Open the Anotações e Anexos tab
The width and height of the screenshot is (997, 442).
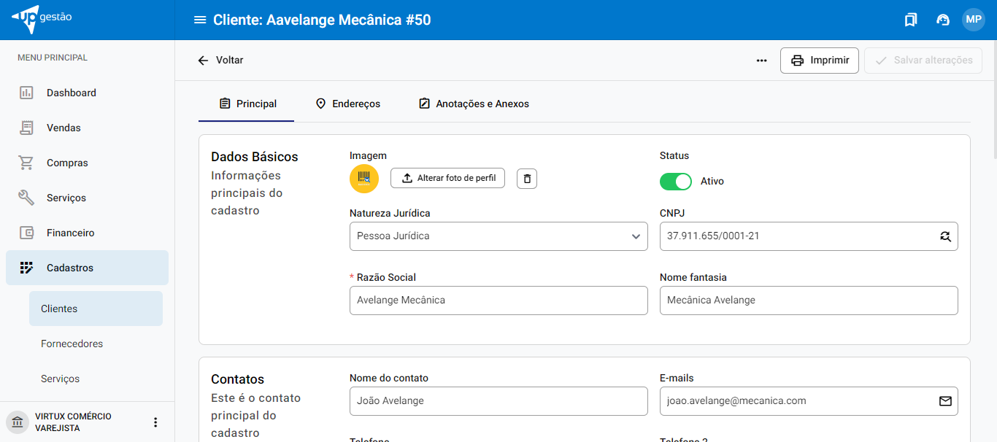click(x=474, y=104)
